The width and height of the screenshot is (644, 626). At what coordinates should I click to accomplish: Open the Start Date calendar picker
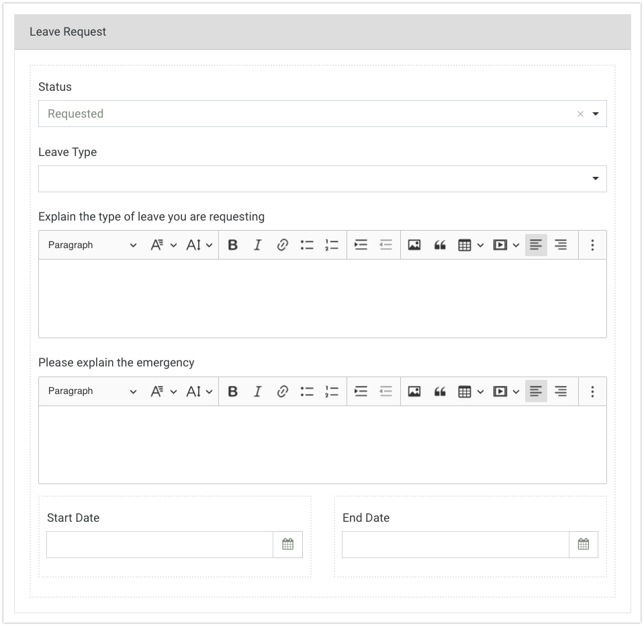(288, 545)
